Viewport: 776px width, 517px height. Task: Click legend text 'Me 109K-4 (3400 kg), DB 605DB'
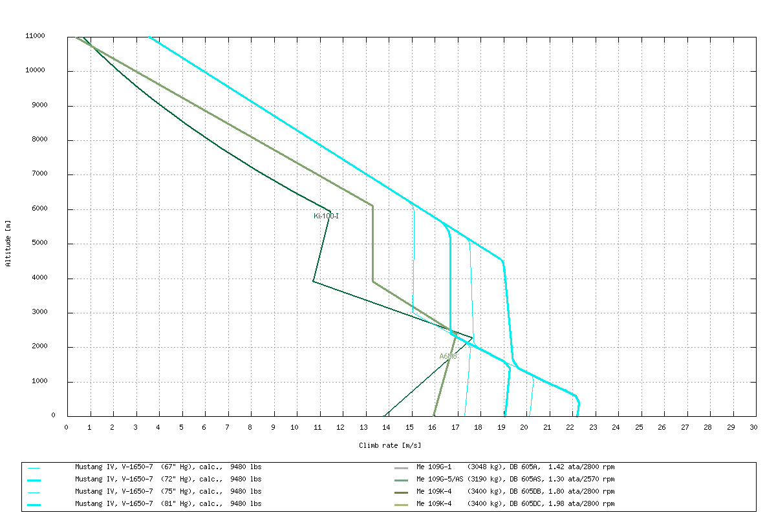point(479,491)
